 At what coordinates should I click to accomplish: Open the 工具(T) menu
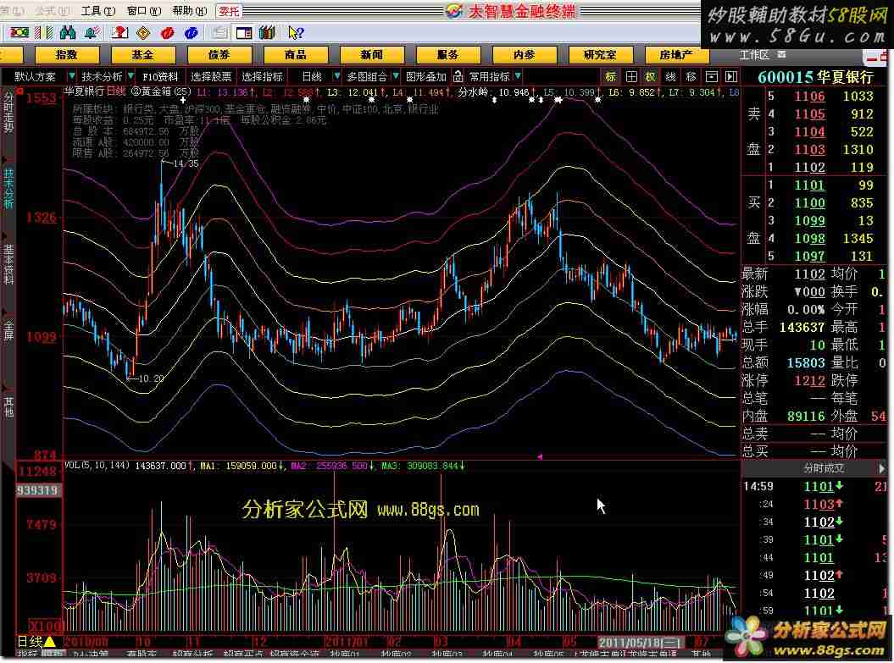point(98,11)
